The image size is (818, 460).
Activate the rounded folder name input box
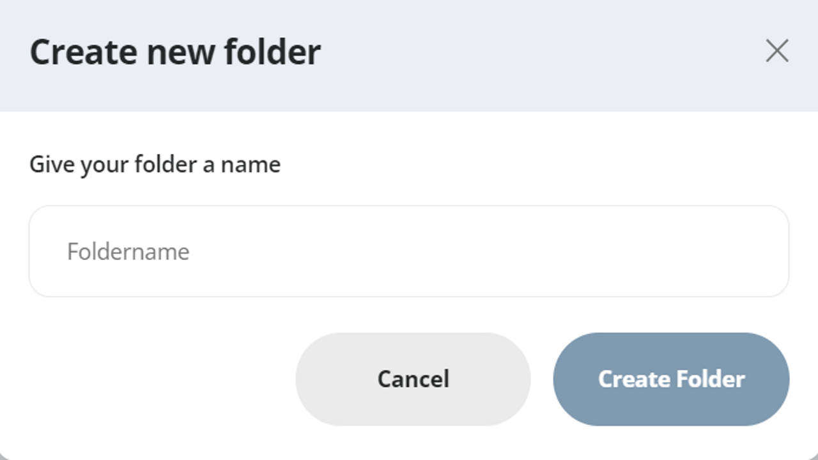tap(409, 251)
